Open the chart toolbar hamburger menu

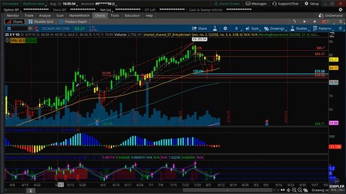point(340,29)
